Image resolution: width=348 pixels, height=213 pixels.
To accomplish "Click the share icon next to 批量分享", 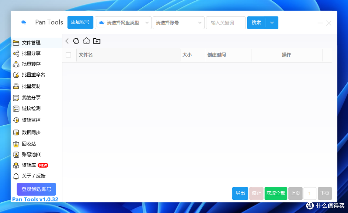I will coord(16,53).
